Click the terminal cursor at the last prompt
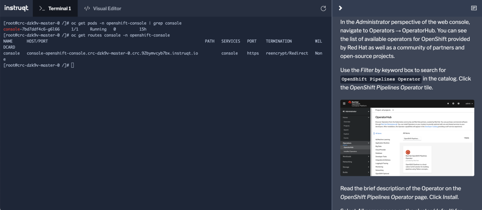This screenshot has height=210, width=482. click(x=73, y=65)
